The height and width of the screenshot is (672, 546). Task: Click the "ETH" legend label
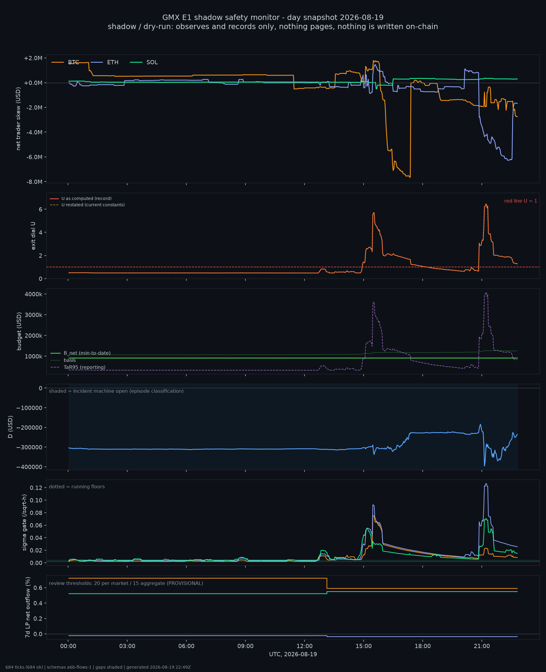tap(113, 62)
